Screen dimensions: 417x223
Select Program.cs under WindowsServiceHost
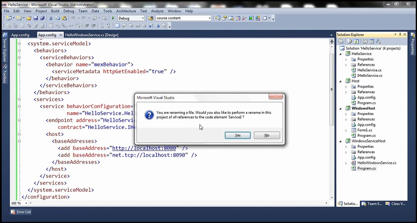[x=366, y=168]
